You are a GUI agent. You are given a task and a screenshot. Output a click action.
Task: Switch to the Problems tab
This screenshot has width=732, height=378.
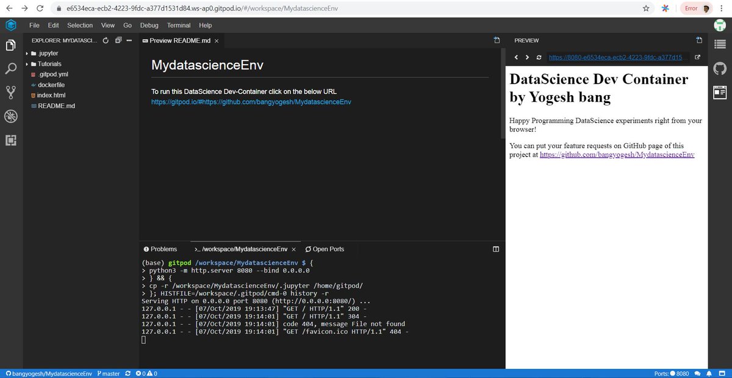tap(160, 249)
